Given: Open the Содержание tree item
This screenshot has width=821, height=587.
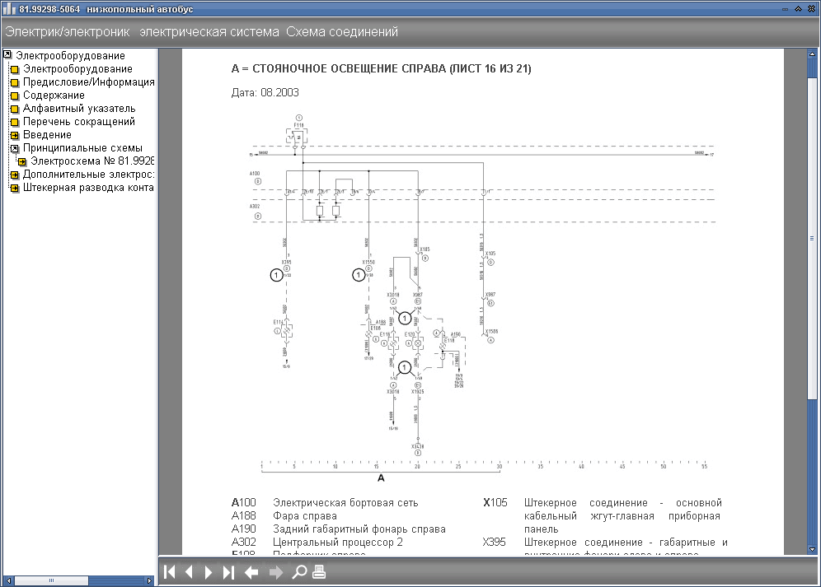Looking at the screenshot, I should coord(54,96).
